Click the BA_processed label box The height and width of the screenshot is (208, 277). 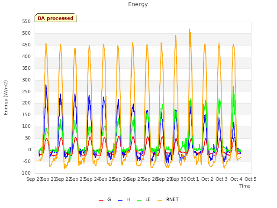pos(56,18)
